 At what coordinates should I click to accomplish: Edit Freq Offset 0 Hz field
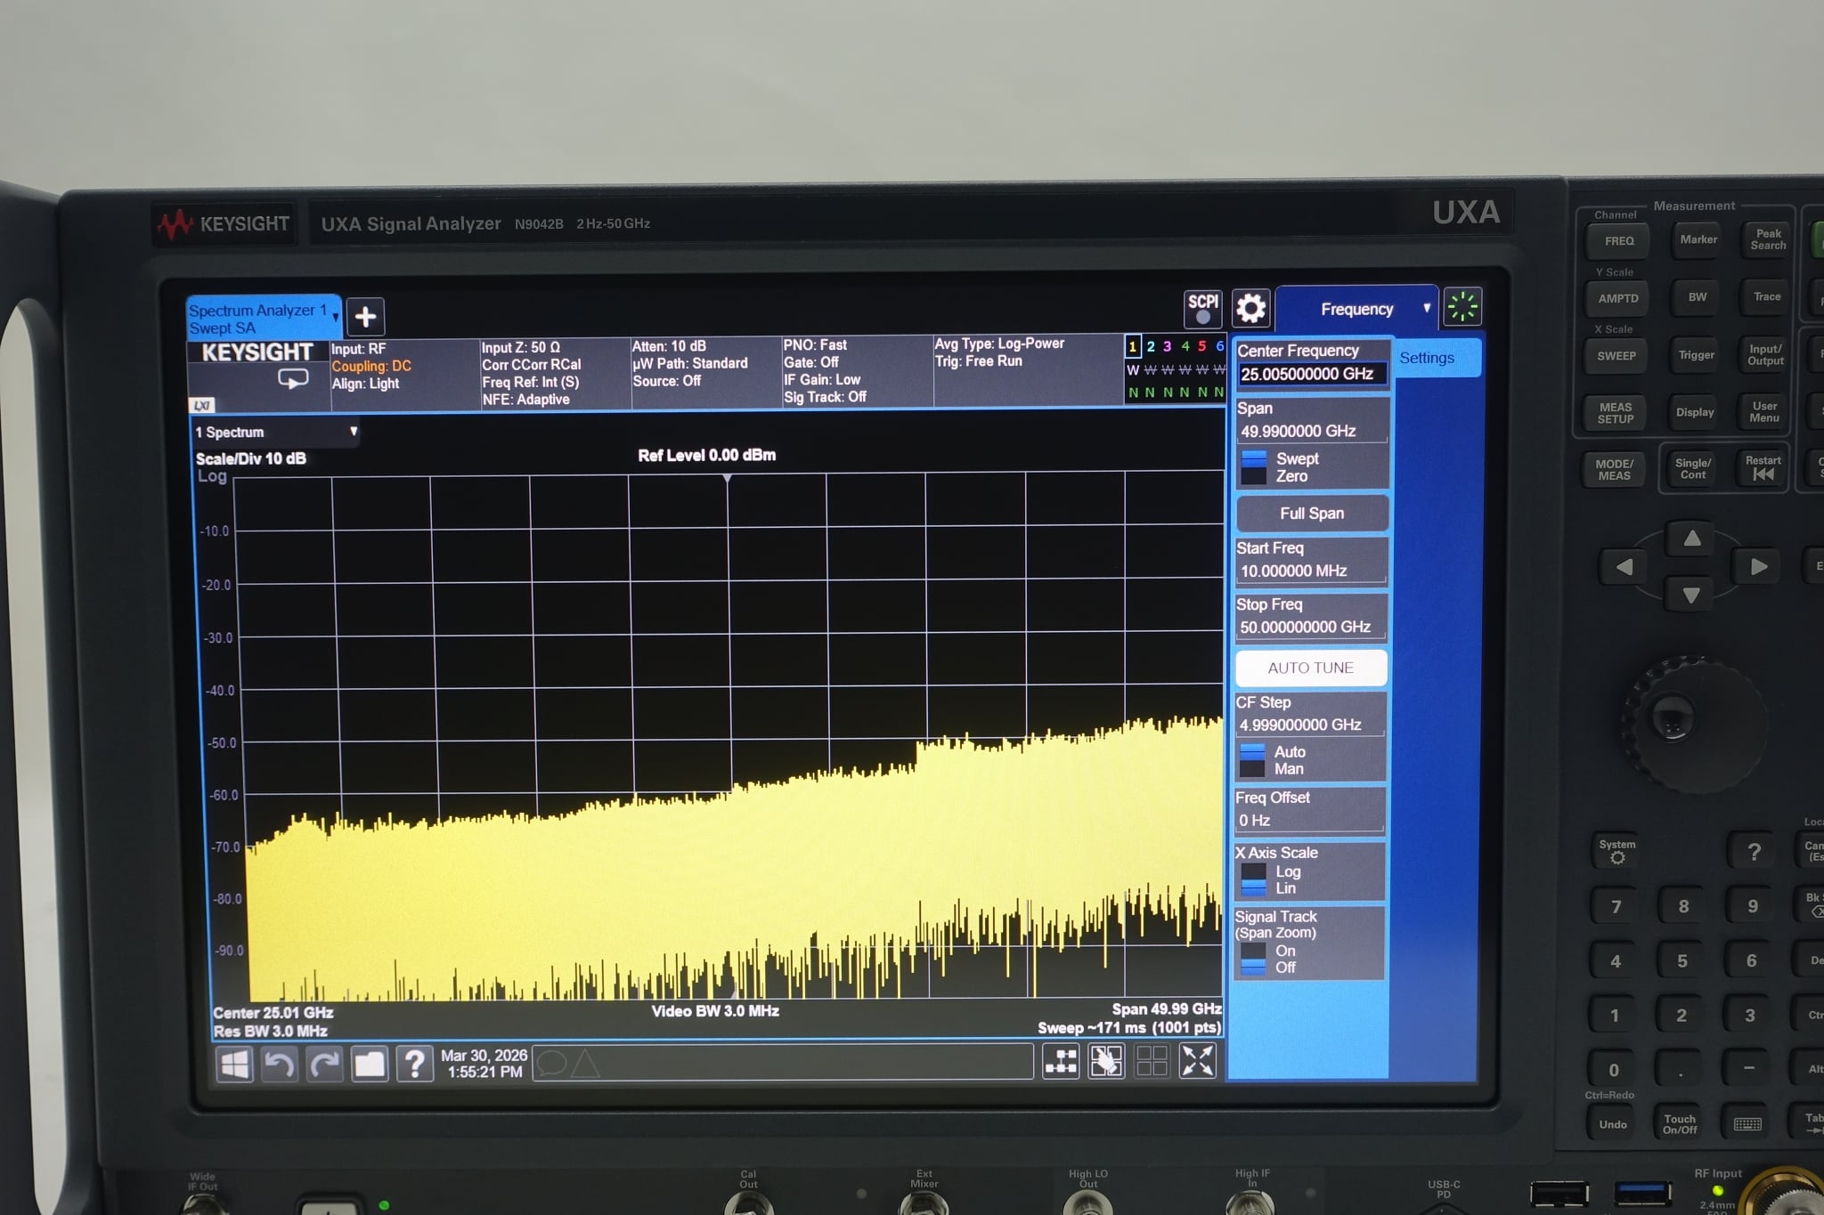[x=1309, y=820]
